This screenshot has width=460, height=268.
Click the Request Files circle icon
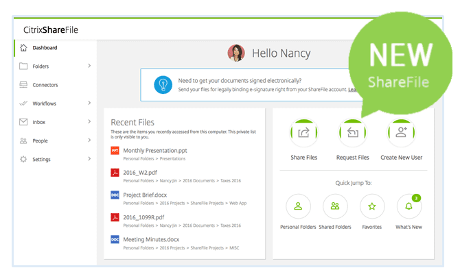(353, 133)
